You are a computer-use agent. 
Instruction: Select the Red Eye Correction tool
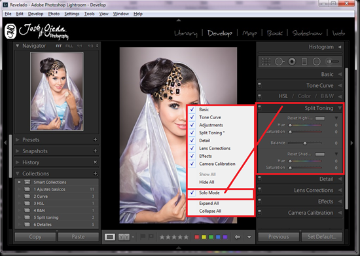click(292, 62)
